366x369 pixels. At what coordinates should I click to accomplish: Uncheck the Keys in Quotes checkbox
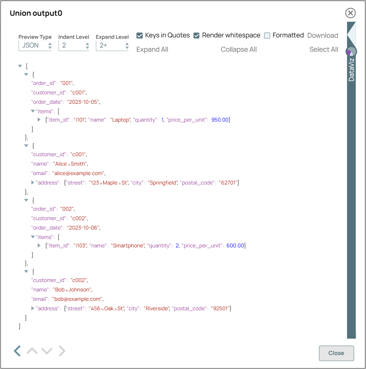(140, 36)
